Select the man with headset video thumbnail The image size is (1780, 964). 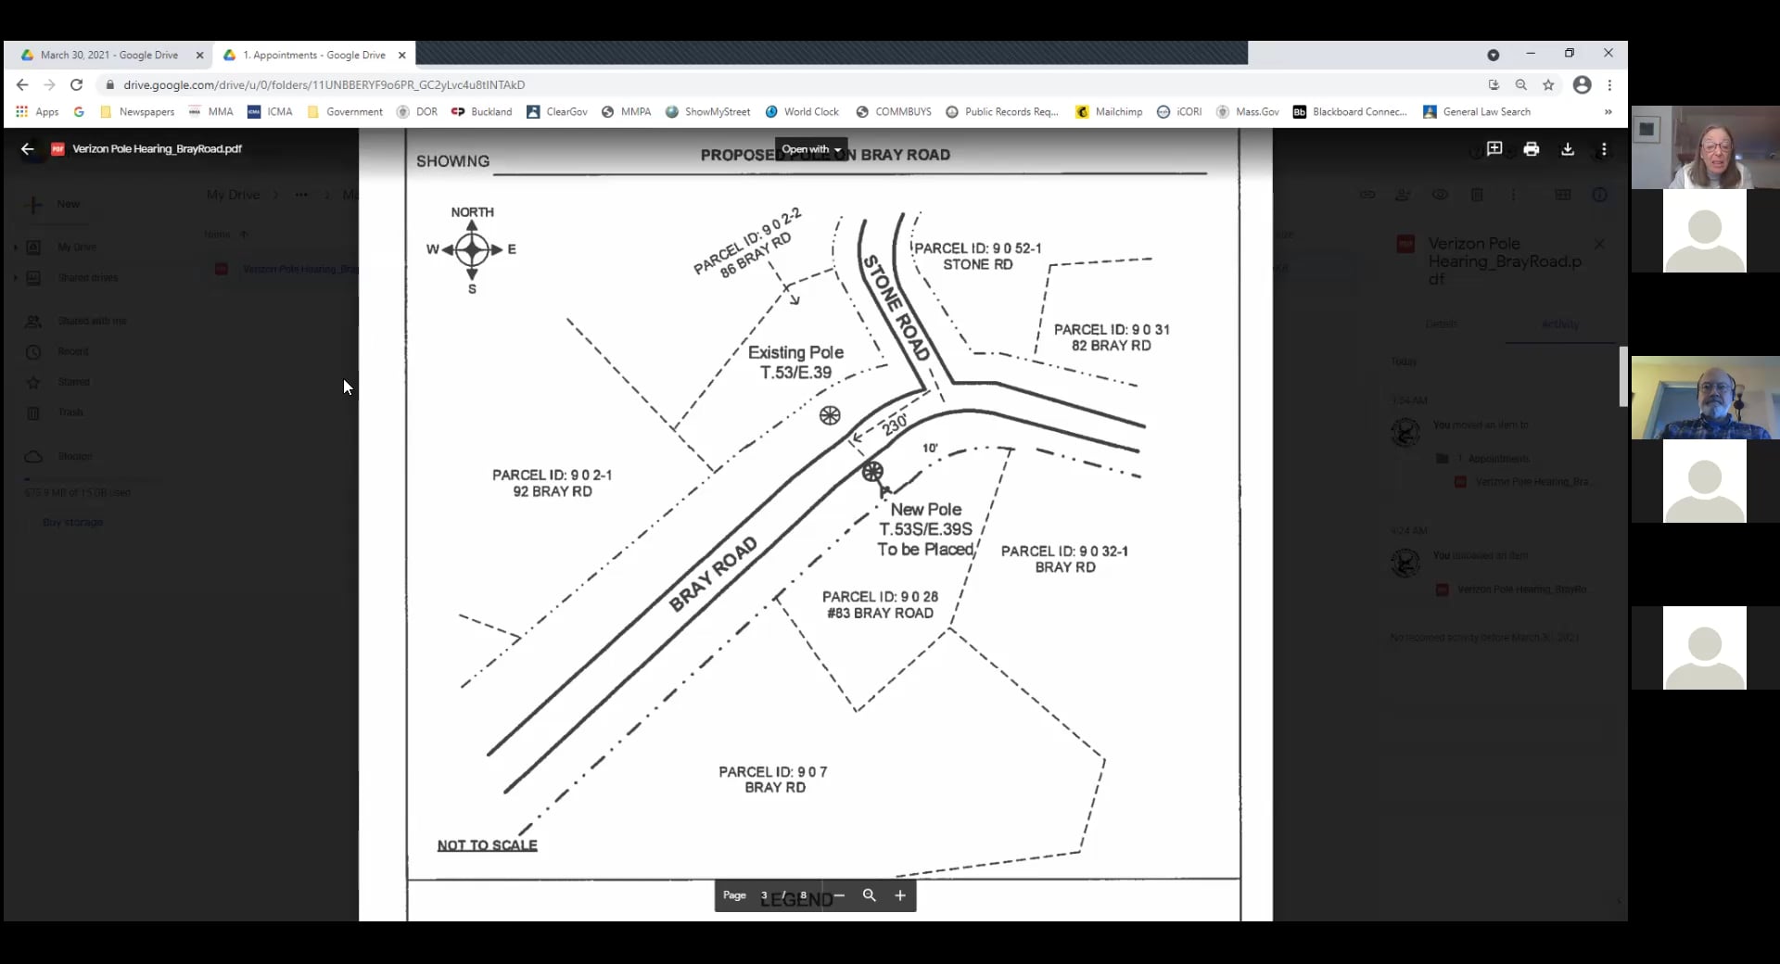click(x=1706, y=398)
